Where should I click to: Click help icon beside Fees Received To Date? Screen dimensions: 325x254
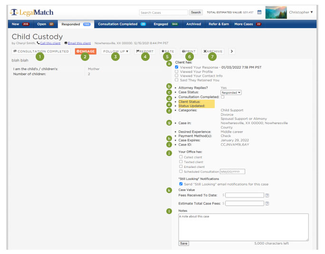[x=267, y=195]
